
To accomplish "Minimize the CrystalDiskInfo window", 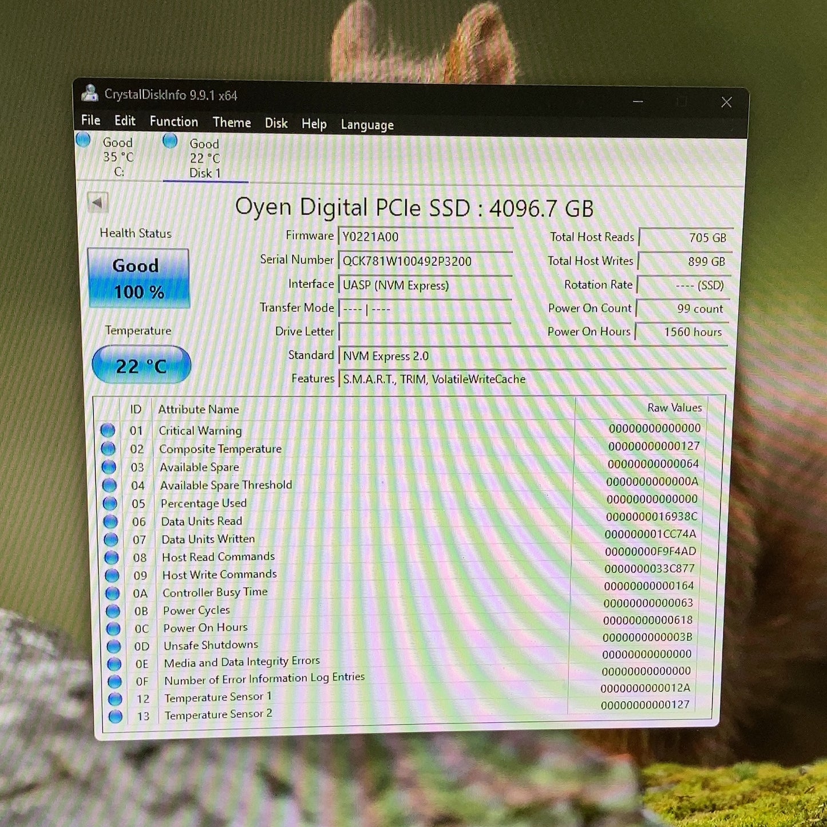I will [x=638, y=101].
